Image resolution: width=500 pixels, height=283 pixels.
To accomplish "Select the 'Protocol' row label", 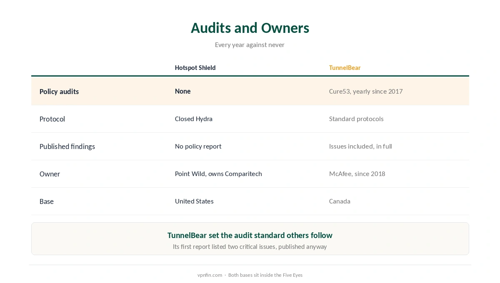I will [x=52, y=119].
